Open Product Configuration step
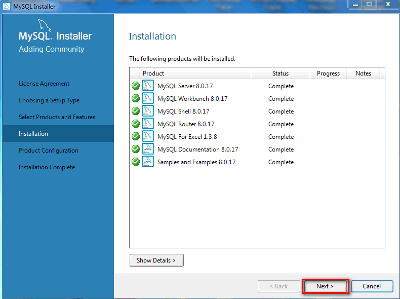Viewport: 400px width, 299px height. point(49,151)
